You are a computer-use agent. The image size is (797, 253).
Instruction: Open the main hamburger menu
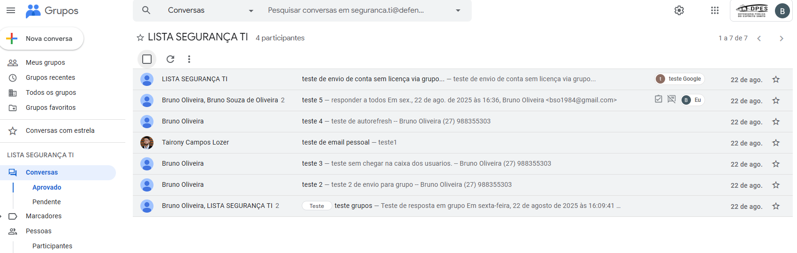pyautogui.click(x=11, y=10)
